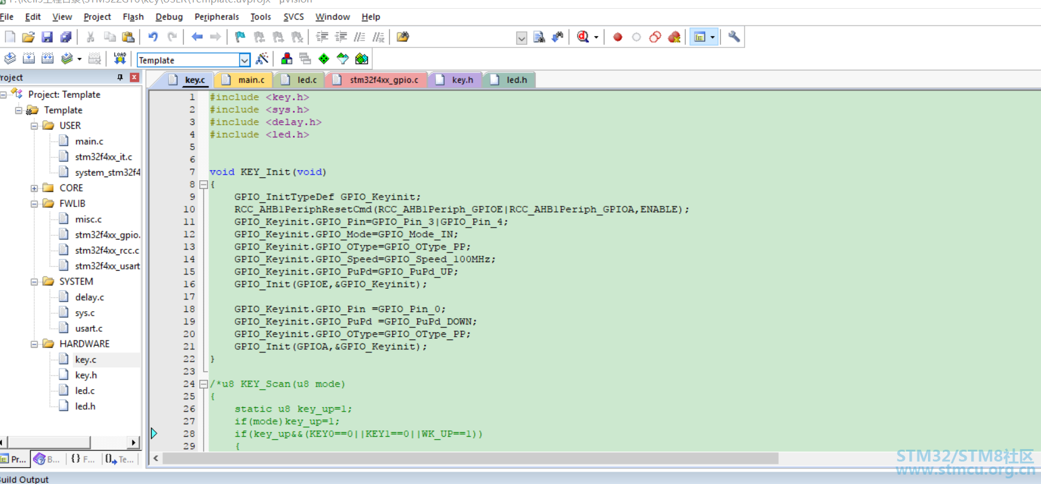
Task: Paste from clipboard icon
Action: tap(128, 37)
